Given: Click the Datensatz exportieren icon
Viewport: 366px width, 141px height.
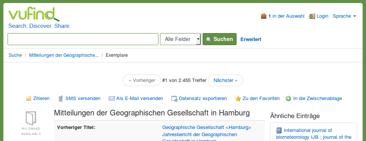Looking at the screenshot, I should tap(174, 99).
